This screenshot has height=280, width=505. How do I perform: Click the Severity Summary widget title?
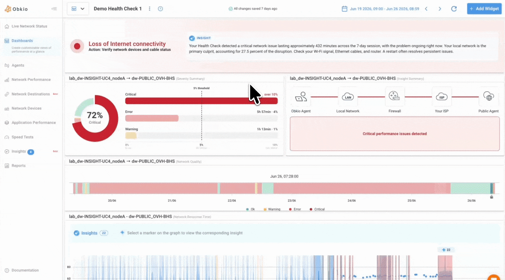point(137,79)
